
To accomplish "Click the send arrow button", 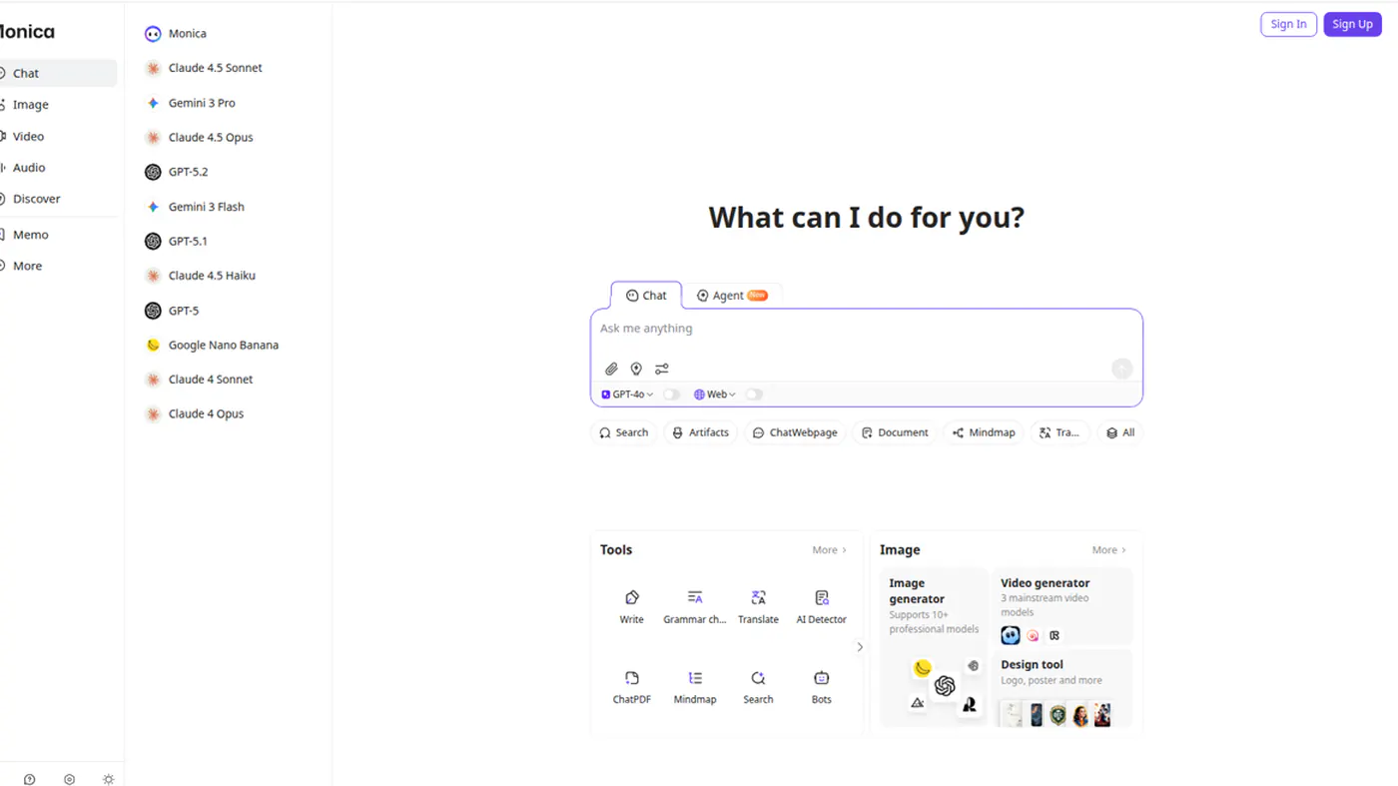I will tap(1122, 369).
